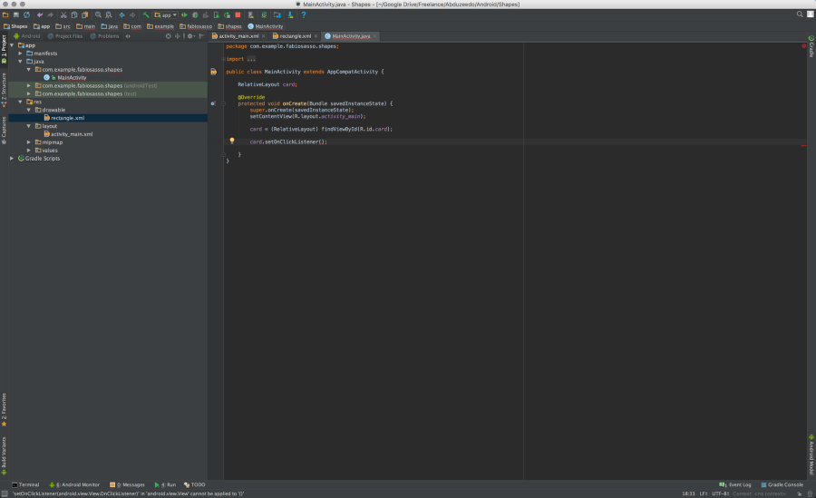Click the Redo arrow icon

pyautogui.click(x=51, y=15)
